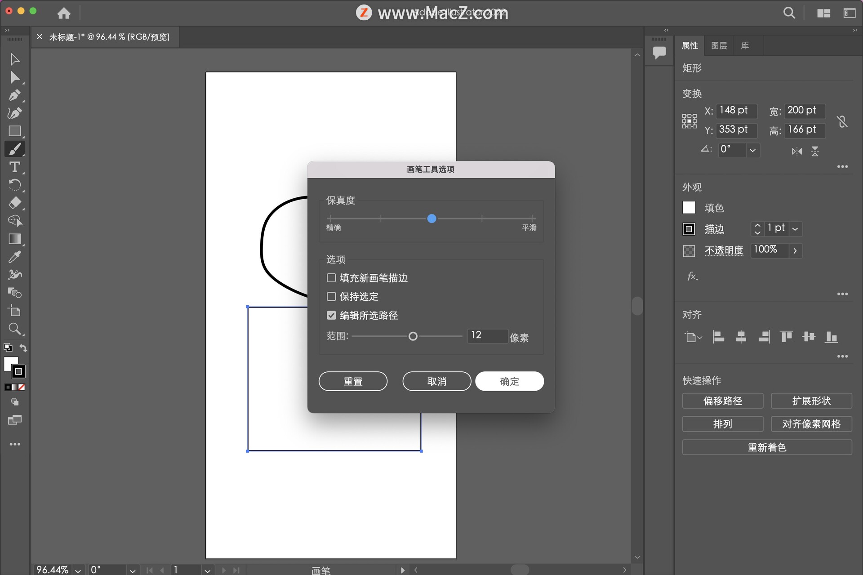
Task: Uncheck 编辑所选路径 option
Action: (331, 315)
